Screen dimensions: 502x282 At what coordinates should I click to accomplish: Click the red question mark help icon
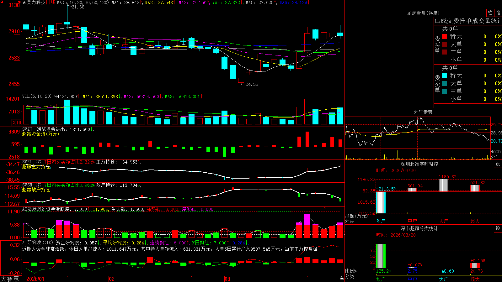click(x=19, y=3)
